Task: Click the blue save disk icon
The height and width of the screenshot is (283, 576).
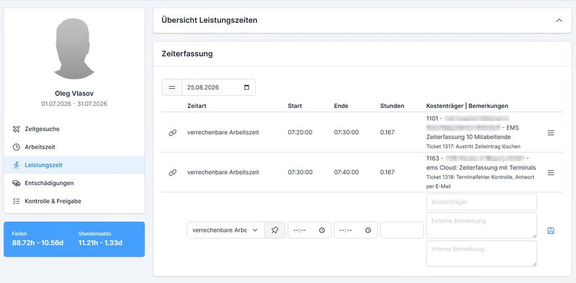Action: click(551, 231)
